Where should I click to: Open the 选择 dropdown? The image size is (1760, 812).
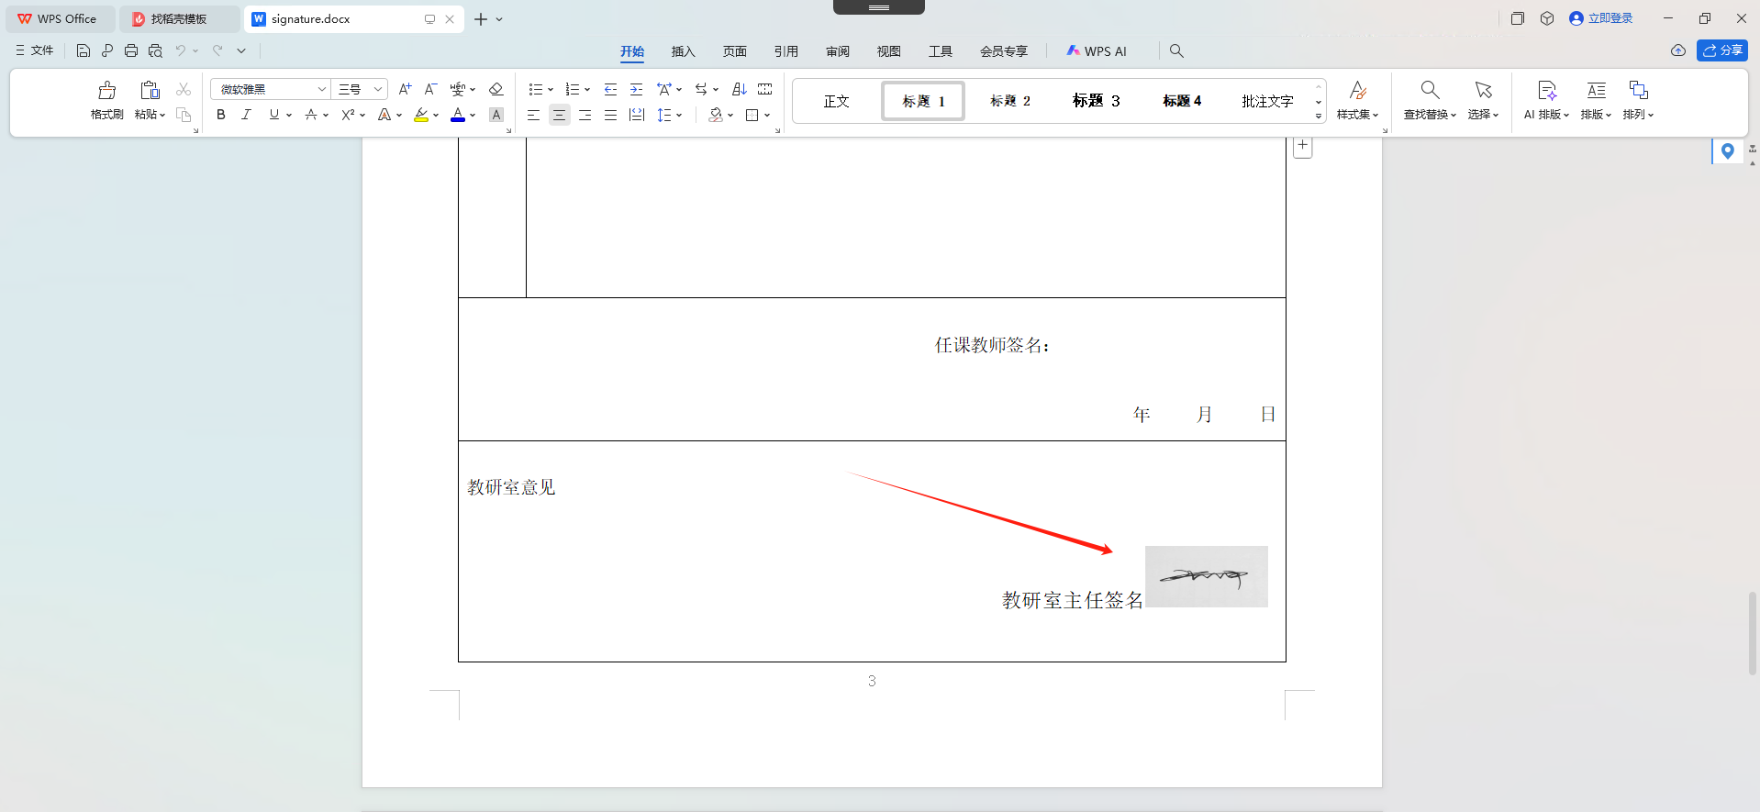click(x=1483, y=115)
